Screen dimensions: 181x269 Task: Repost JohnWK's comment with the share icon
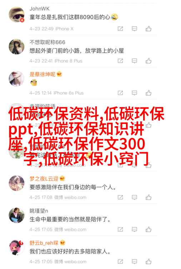(x=120, y=29)
